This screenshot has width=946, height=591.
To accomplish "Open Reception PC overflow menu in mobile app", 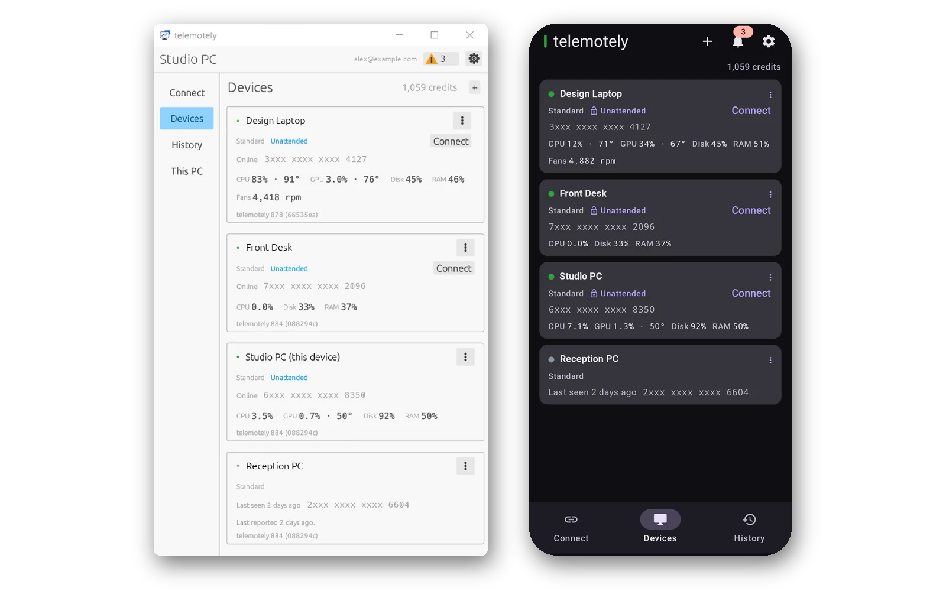I will (770, 360).
